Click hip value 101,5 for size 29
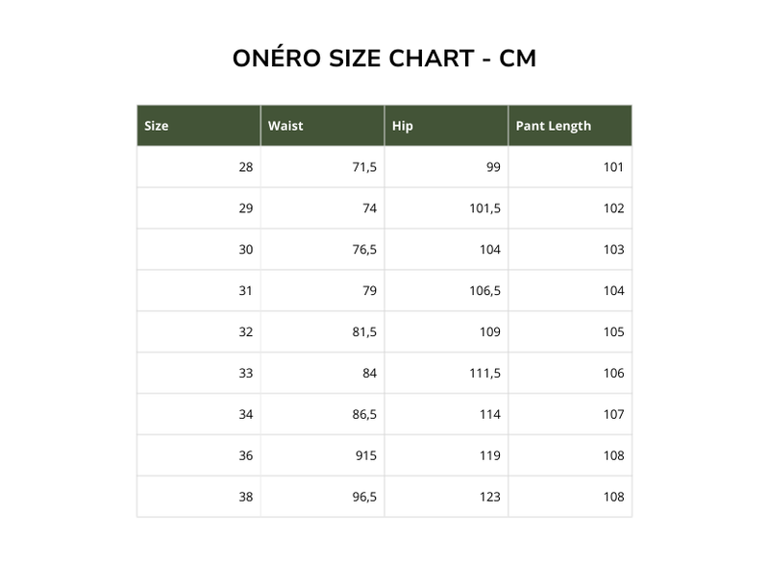This screenshot has width=769, height=562. click(x=484, y=208)
